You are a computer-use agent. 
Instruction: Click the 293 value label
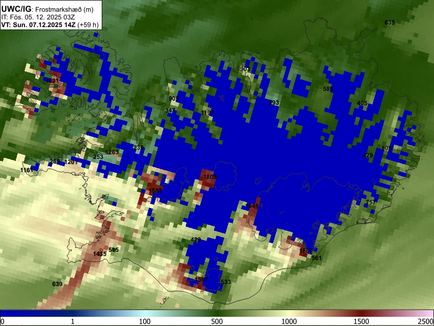(x=274, y=103)
